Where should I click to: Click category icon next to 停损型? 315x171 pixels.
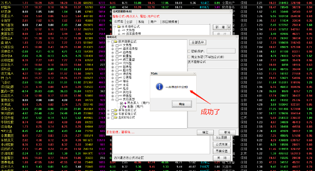[x=120, y=74]
